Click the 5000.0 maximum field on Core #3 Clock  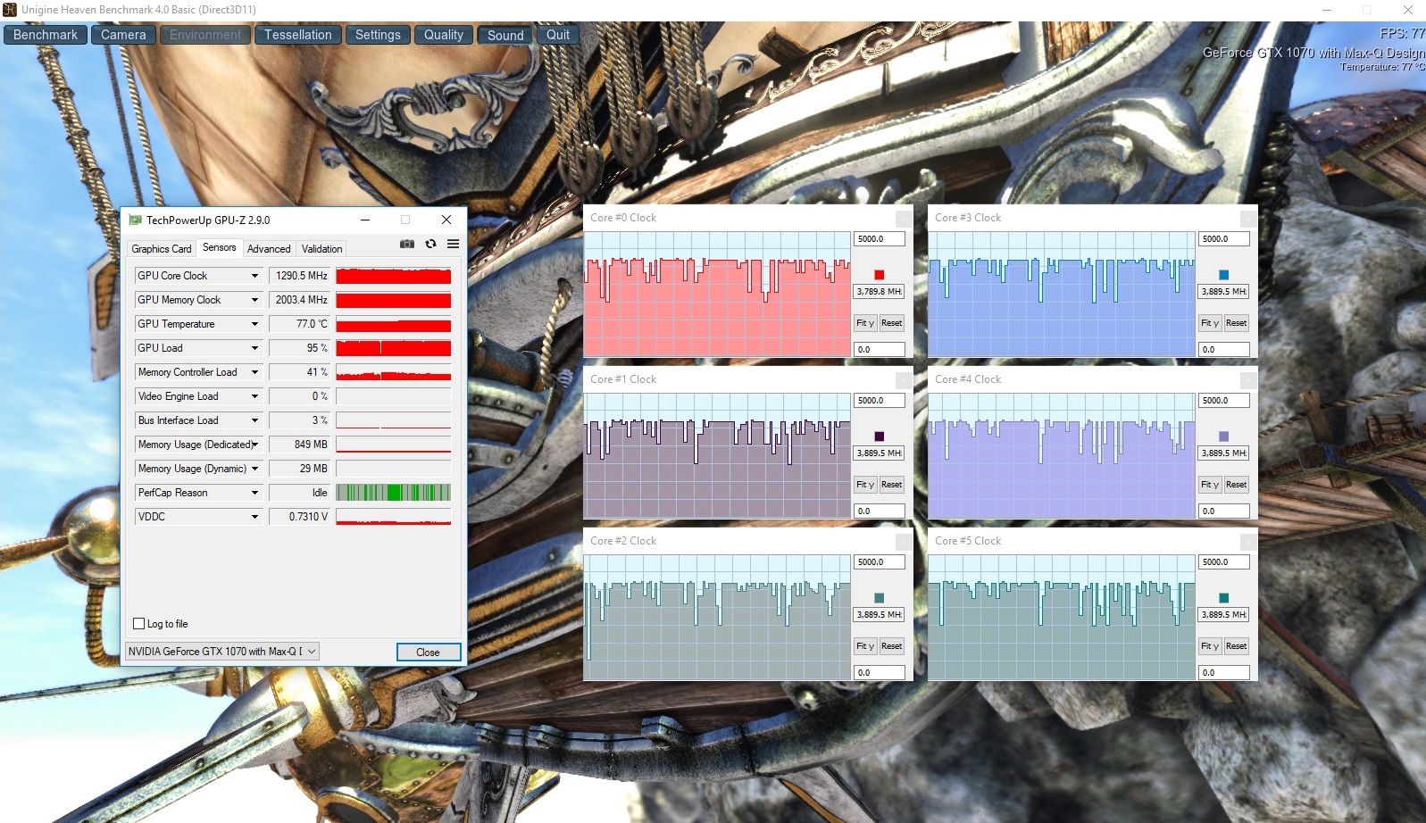(x=1224, y=239)
